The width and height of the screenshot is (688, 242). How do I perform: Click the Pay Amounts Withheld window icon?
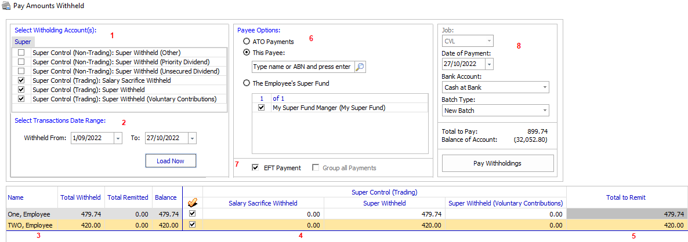[x=6, y=6]
